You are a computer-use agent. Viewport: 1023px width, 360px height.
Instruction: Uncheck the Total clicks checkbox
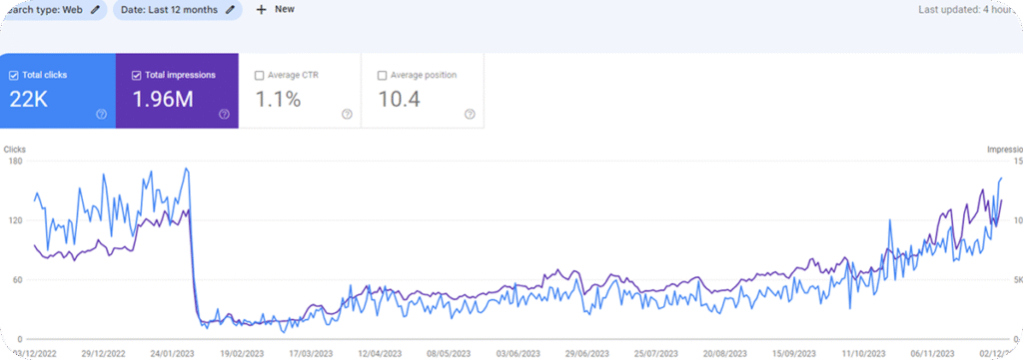pos(14,76)
